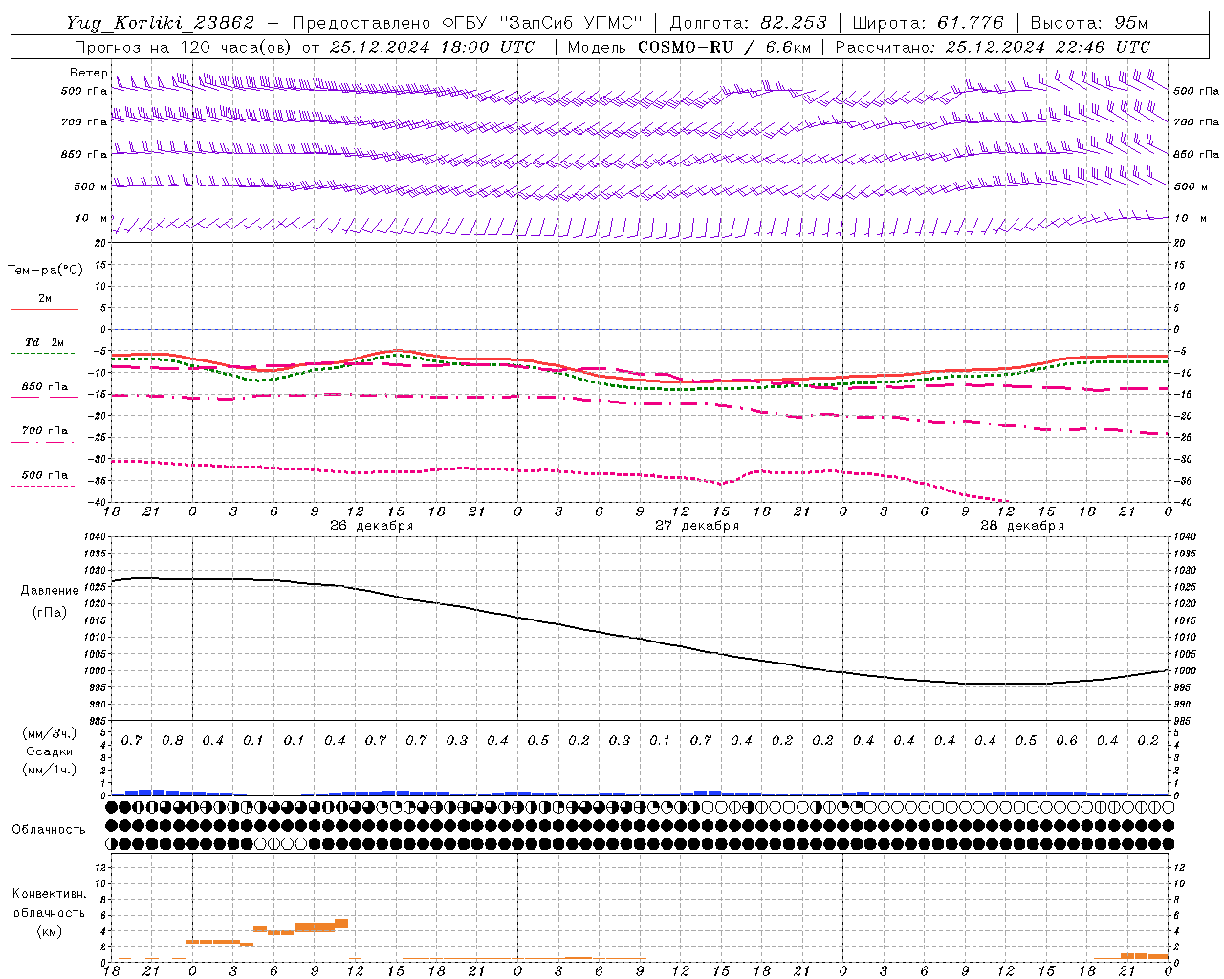Click the "Облачность" cloud cover label
1224x979 pixels.
pos(49,830)
